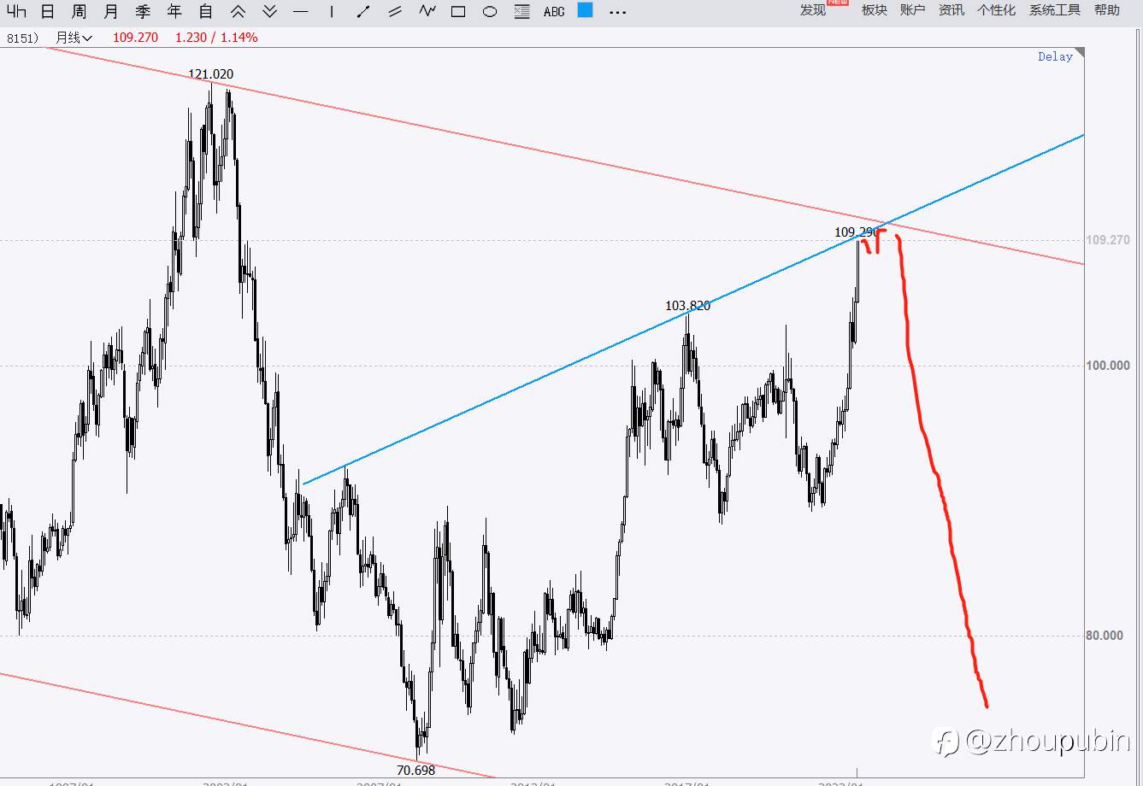
Task: Open the 个性化 menu
Action: click(996, 10)
